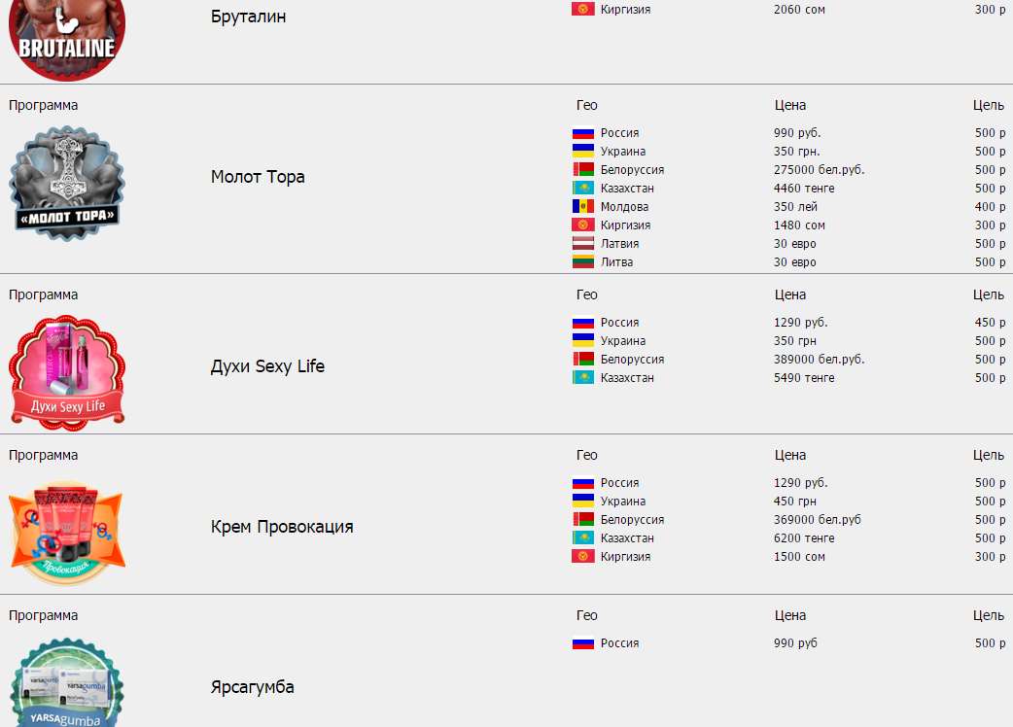1013x727 pixels.
Task: Click the 4460 тенге price for Казахстан
Action: (804, 189)
